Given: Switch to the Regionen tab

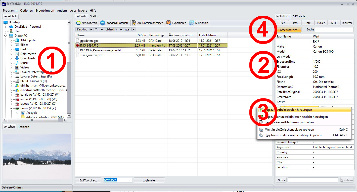Looking at the screenshot, I should (23, 127).
